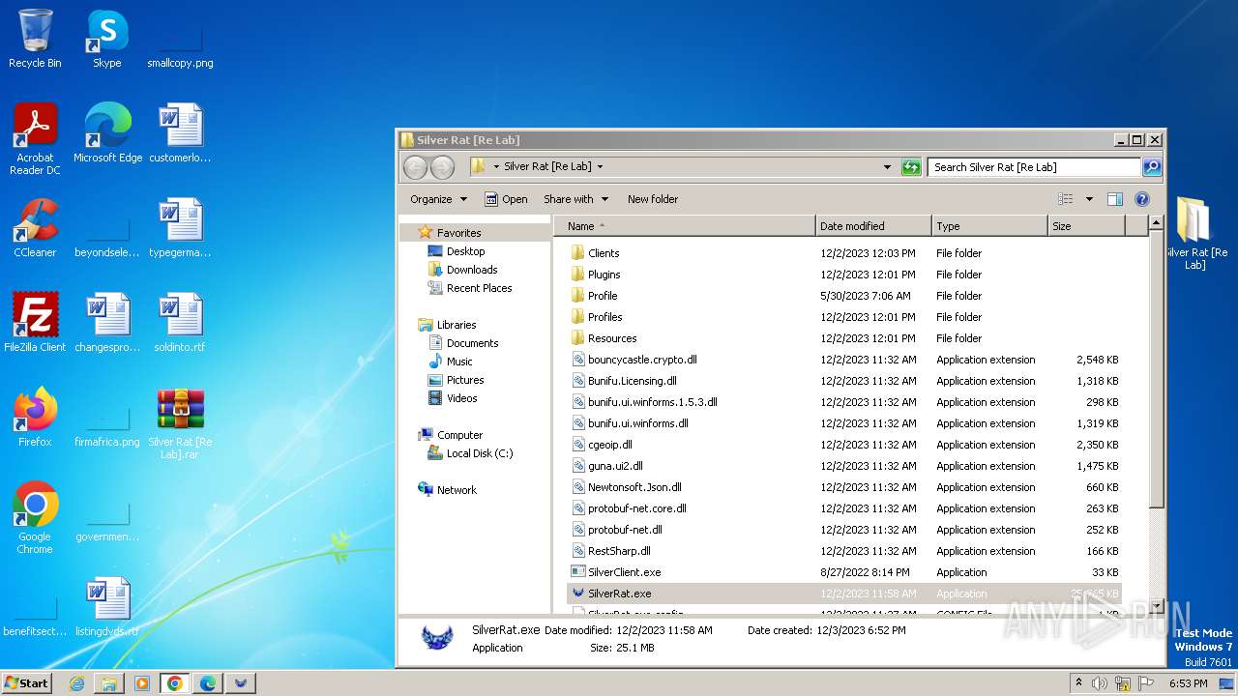Open CCleaner desktop shortcut
1238x696 pixels.
click(x=35, y=228)
